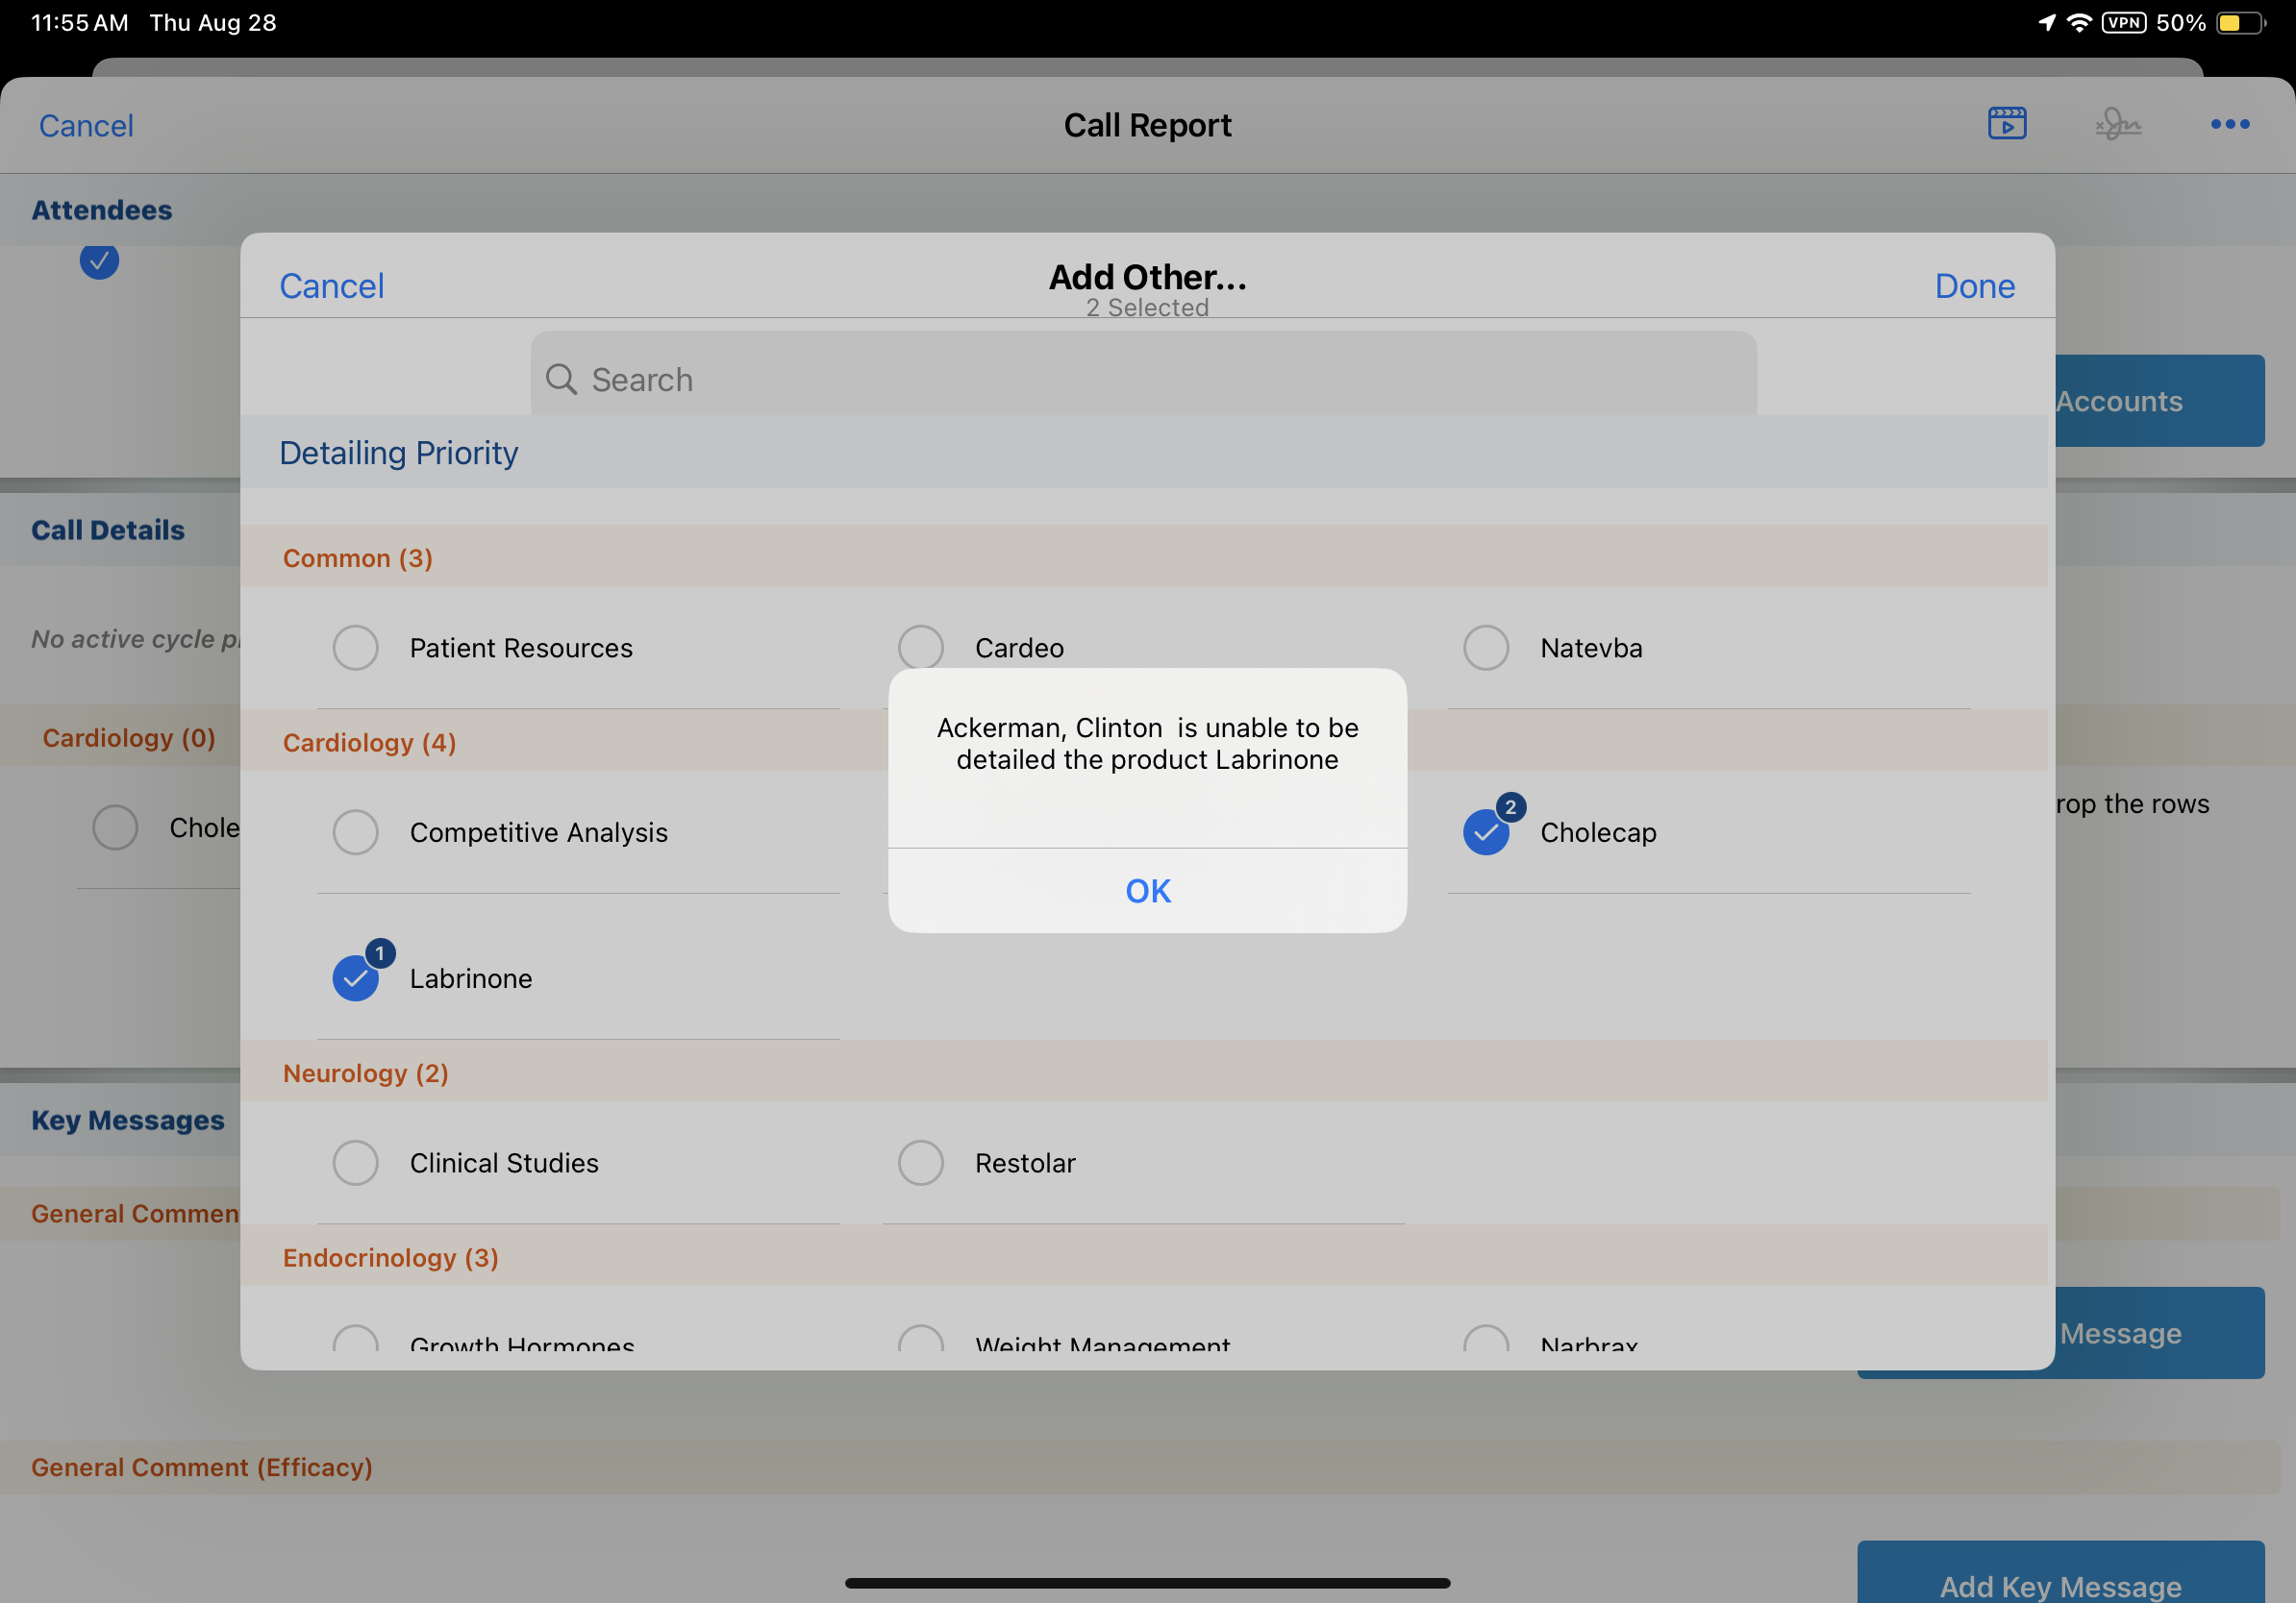Viewport: 2296px width, 1603px height.
Task: Tap Cancel in the Add Other dialog
Action: 331,285
